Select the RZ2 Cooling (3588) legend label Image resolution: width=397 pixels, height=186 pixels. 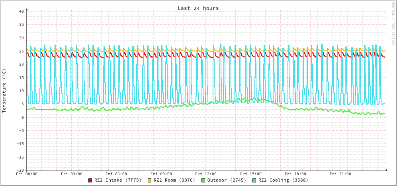(x=283, y=180)
